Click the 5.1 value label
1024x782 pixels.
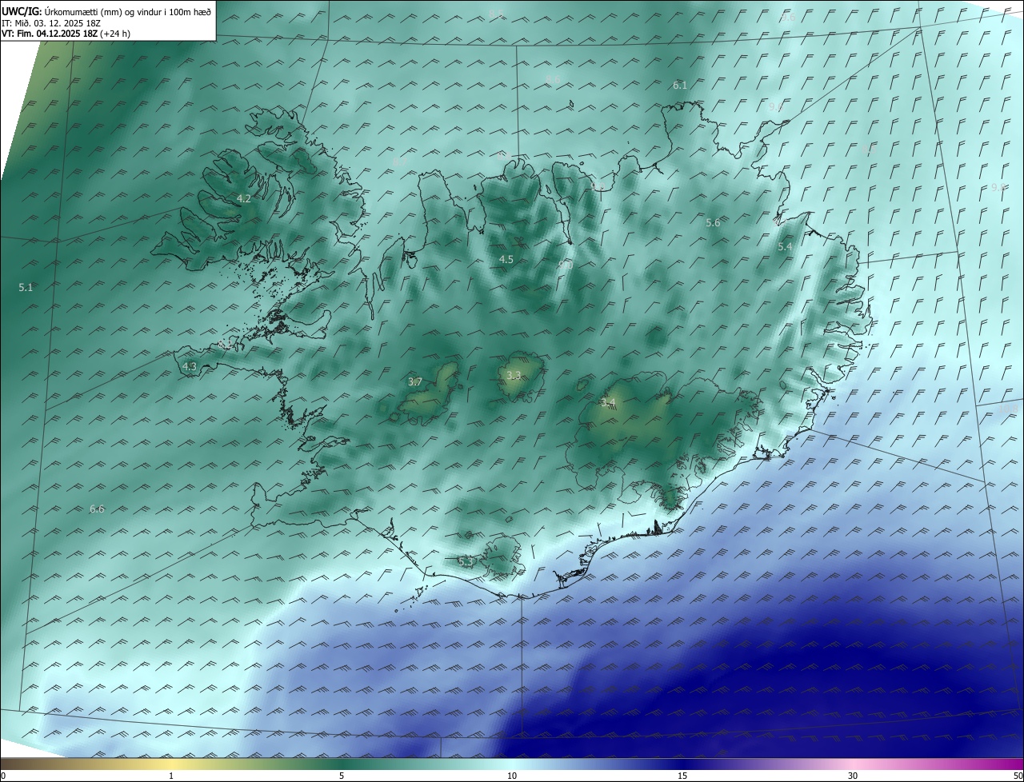tap(26, 287)
